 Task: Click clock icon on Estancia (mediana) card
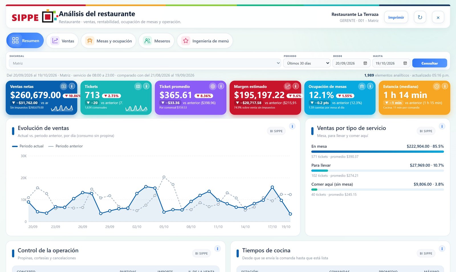pos(437,86)
